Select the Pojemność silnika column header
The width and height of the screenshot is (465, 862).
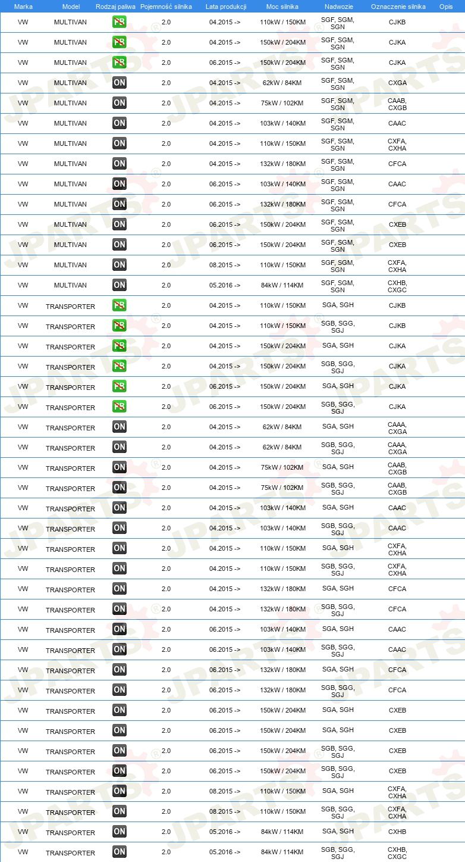point(165,7)
